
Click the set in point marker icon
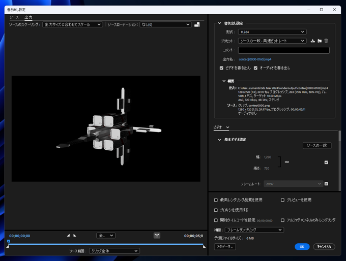pos(68,236)
